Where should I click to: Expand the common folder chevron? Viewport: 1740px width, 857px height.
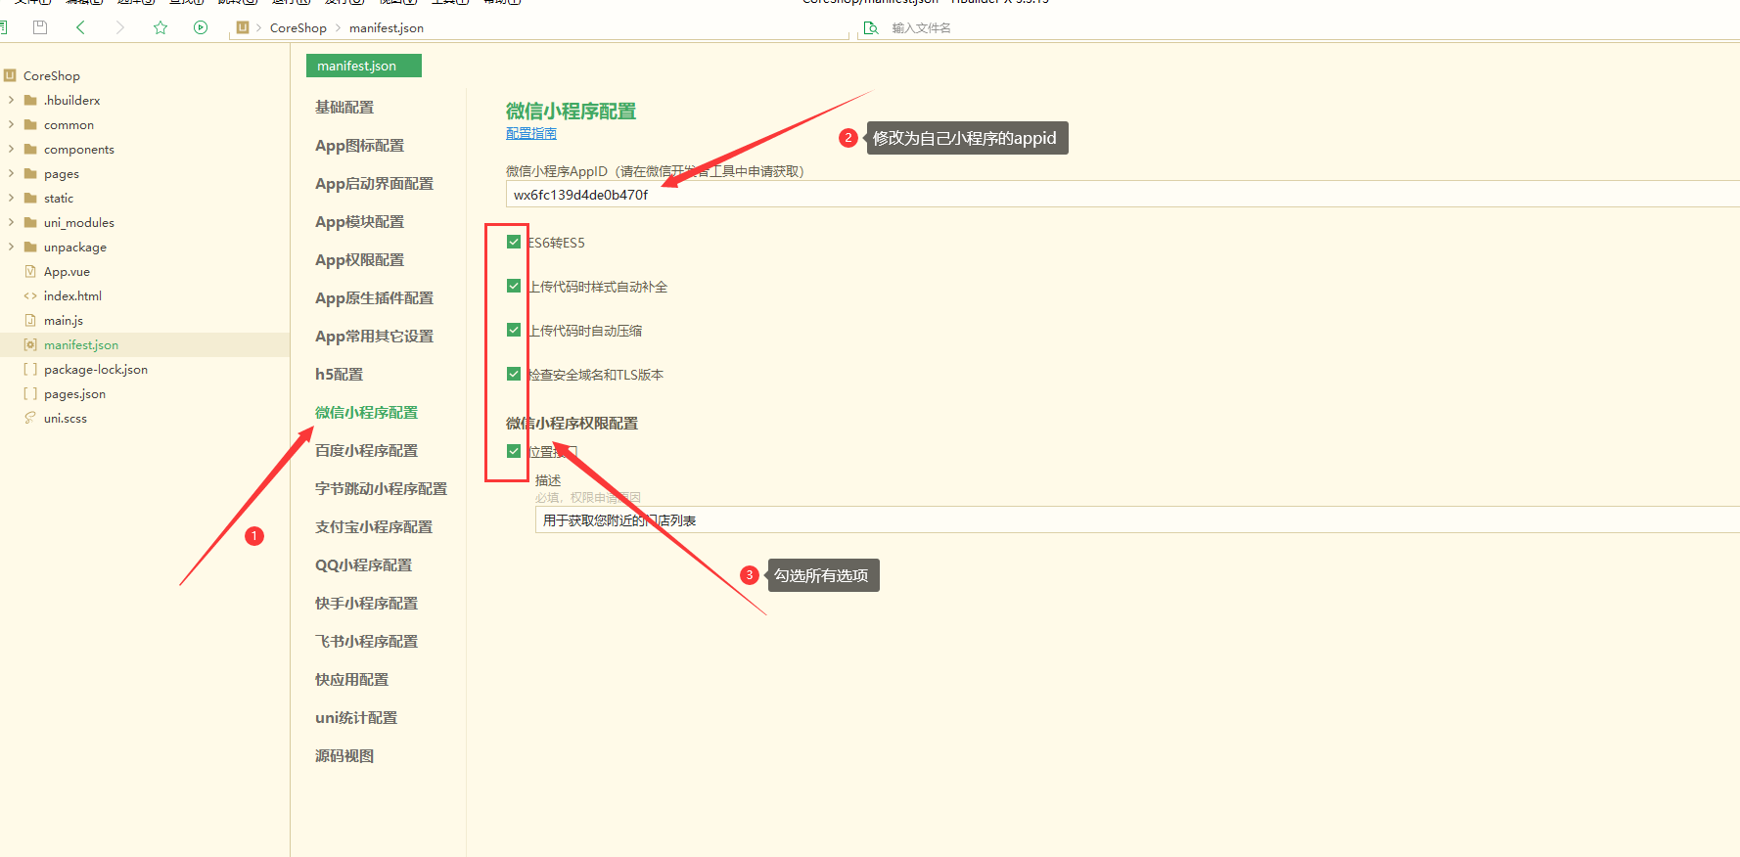coord(11,124)
